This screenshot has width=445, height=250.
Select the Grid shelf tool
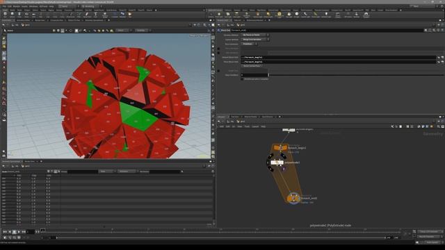coord(33,15)
